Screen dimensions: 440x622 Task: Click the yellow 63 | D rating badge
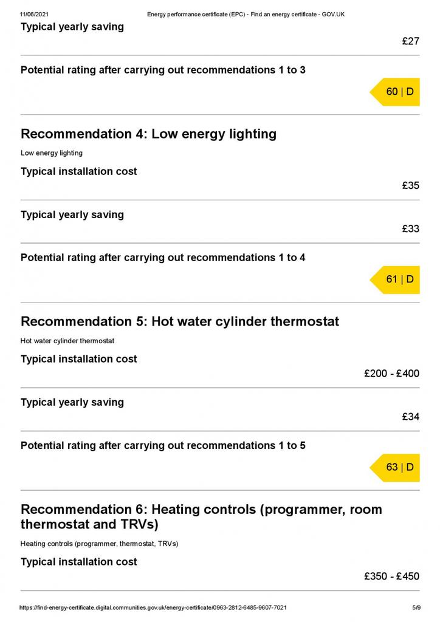tap(395, 467)
